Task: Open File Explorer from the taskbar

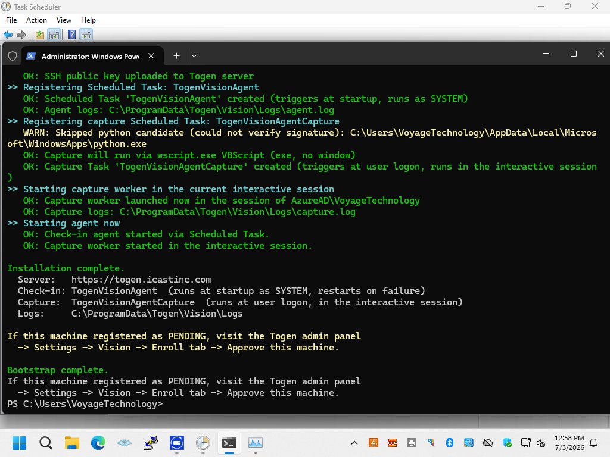Action: (x=72, y=443)
